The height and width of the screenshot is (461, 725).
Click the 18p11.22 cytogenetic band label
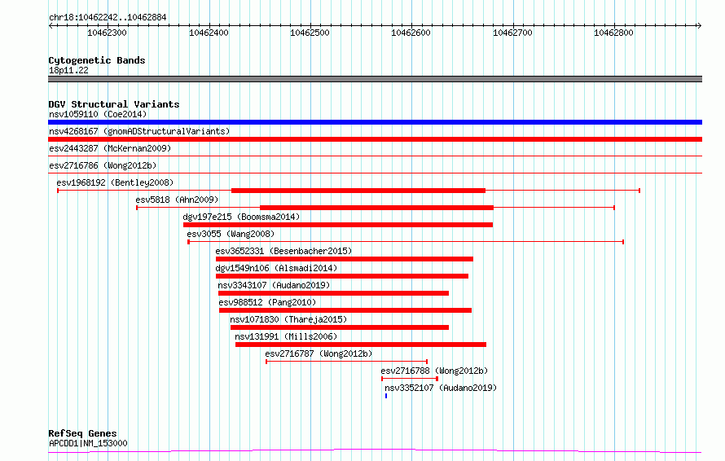(68, 70)
